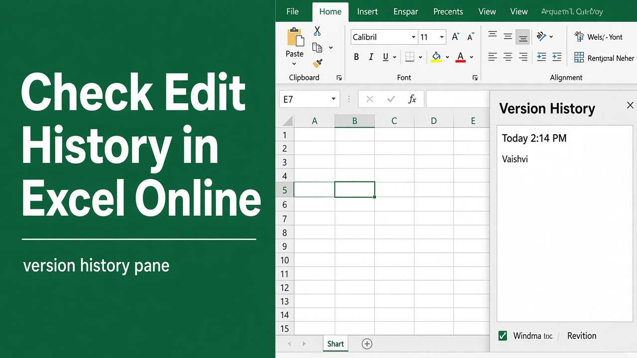Screen dimensions: 637x358
Task: Decrease font size with smaller A
Action: click(470, 37)
